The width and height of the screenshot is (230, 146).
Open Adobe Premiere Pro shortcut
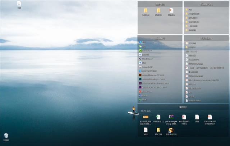pyautogui.click(x=141, y=87)
